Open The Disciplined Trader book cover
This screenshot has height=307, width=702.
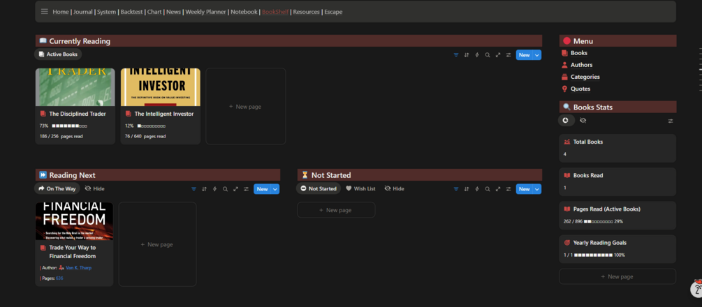[75, 87]
